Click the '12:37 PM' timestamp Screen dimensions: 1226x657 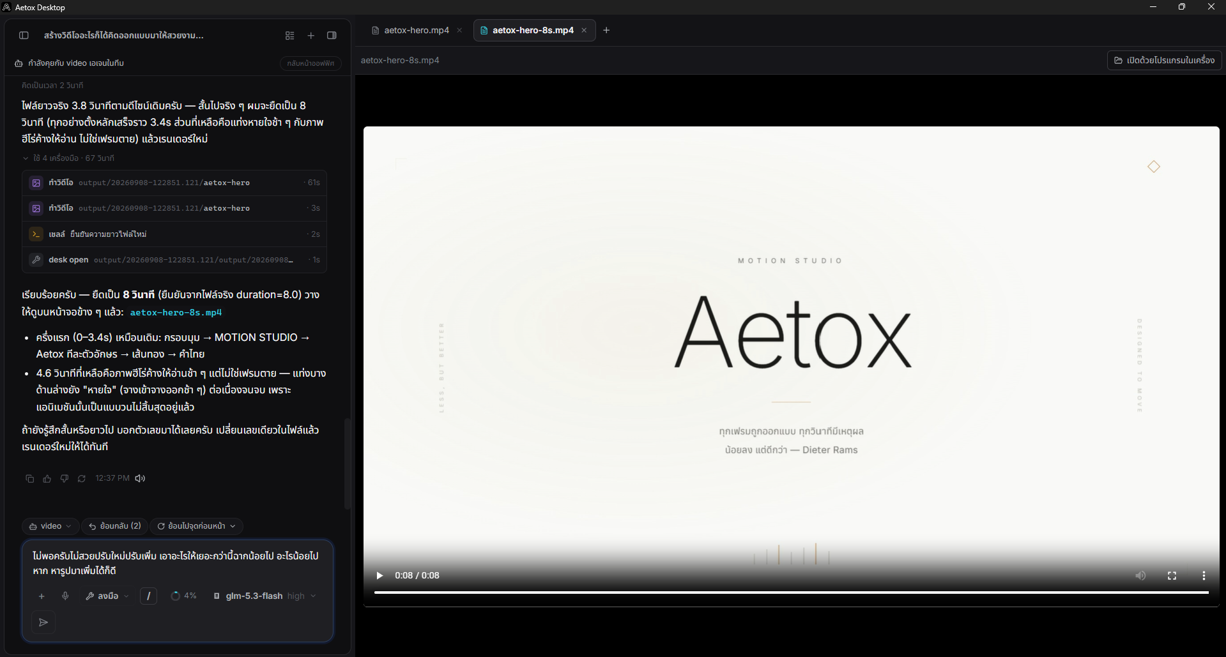tap(112, 478)
